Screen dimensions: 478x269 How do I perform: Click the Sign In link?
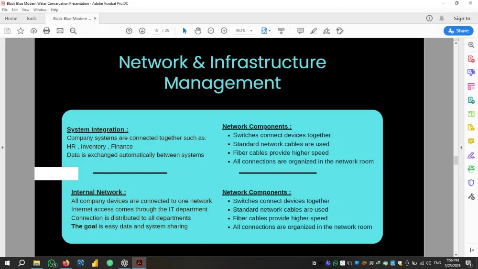point(462,18)
